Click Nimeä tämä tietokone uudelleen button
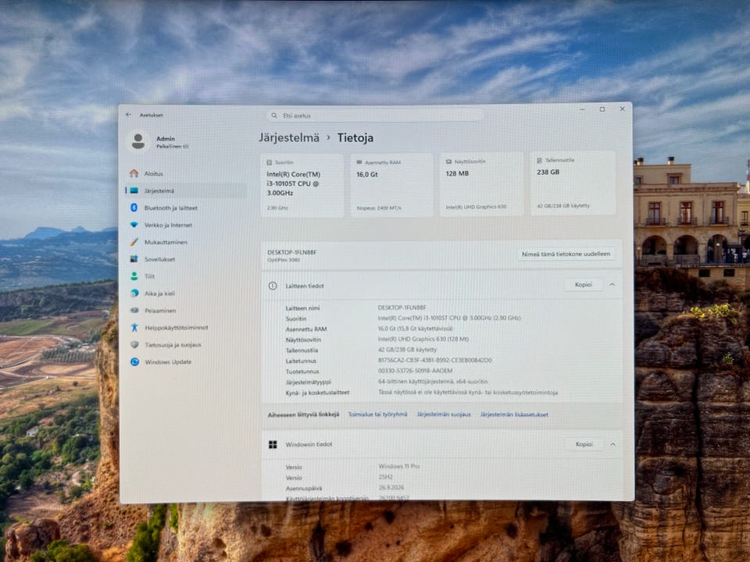Viewport: 750px width, 562px height. (566, 254)
